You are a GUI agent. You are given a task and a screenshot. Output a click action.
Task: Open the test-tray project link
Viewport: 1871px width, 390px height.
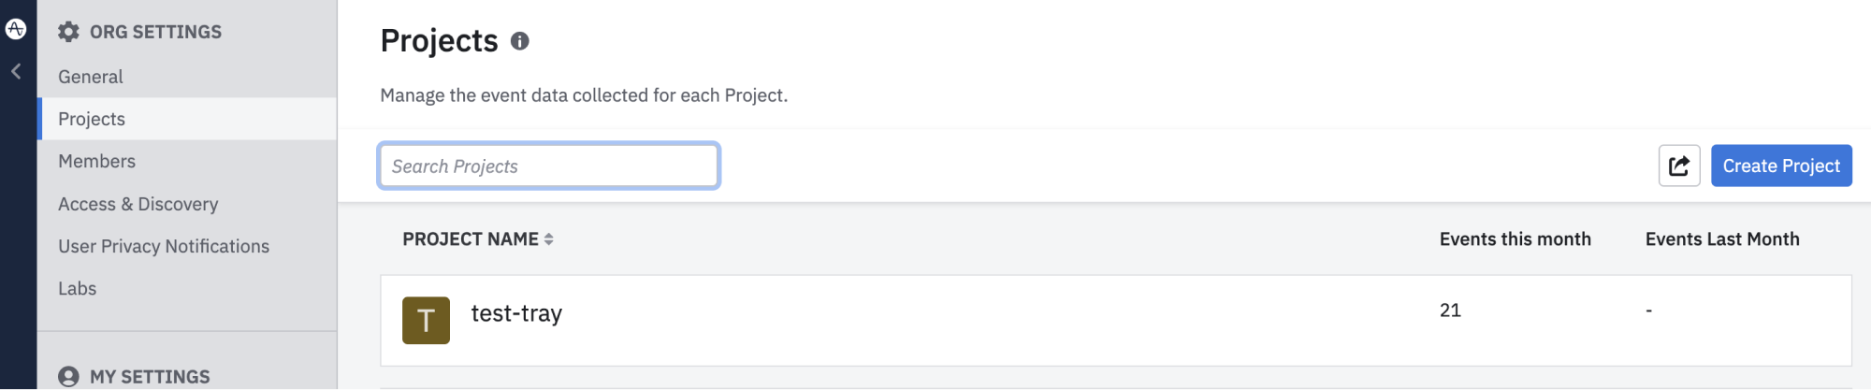pos(516,313)
